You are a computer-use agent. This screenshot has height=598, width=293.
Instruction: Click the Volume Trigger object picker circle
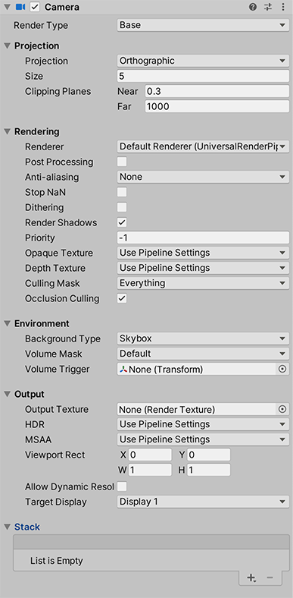[x=282, y=369]
